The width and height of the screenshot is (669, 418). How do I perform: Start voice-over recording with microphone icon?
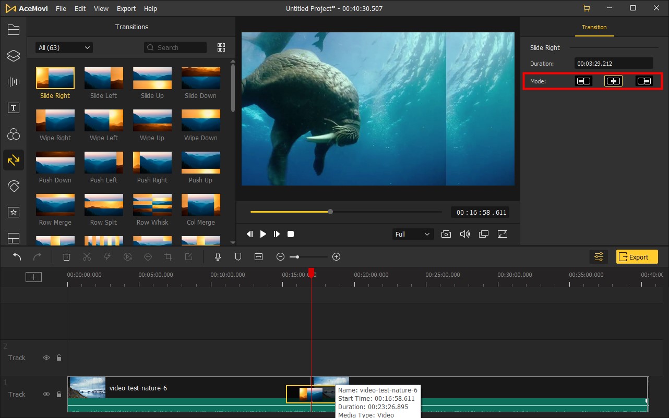coord(218,257)
